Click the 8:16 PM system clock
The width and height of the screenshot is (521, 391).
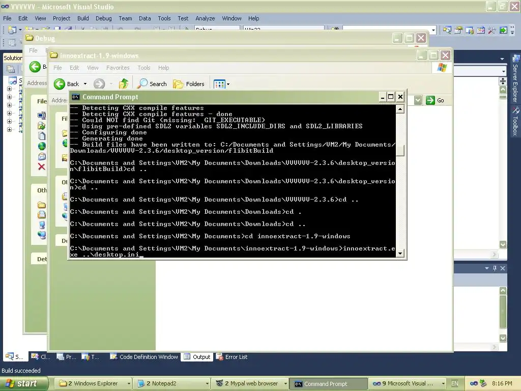[502, 383]
